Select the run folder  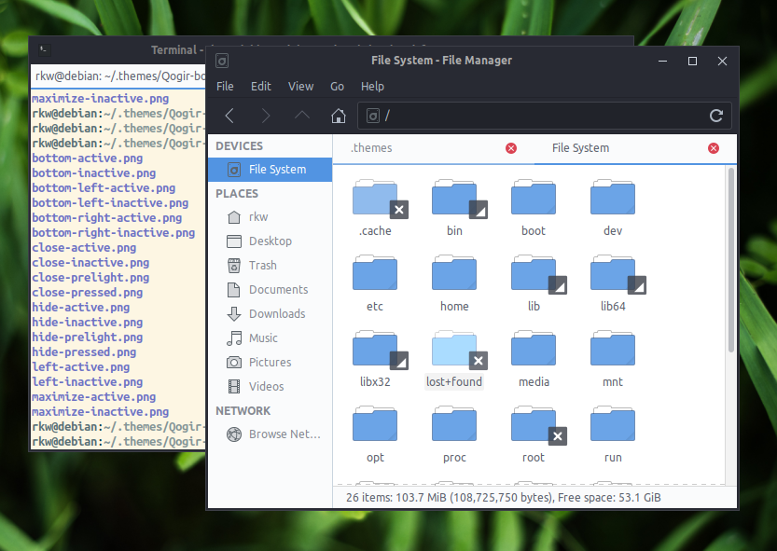click(x=613, y=434)
